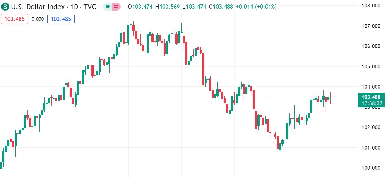Toggle the market status pill control
Viewport: 386px width, 178px height.
(x=112, y=6)
